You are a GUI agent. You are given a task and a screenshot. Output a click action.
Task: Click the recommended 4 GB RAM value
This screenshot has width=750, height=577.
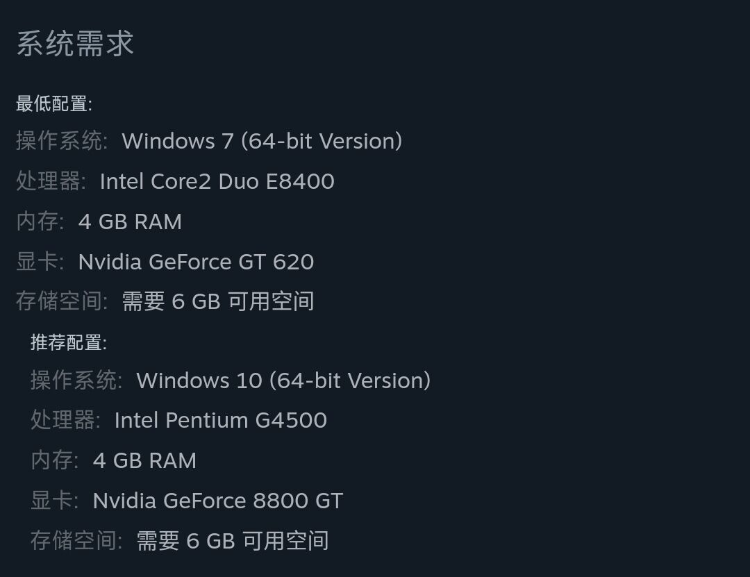click(144, 461)
